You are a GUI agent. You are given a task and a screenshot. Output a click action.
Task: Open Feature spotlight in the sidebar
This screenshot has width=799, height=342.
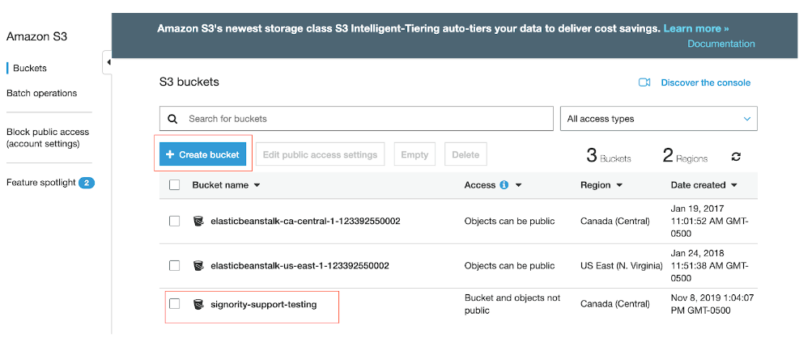(x=40, y=183)
